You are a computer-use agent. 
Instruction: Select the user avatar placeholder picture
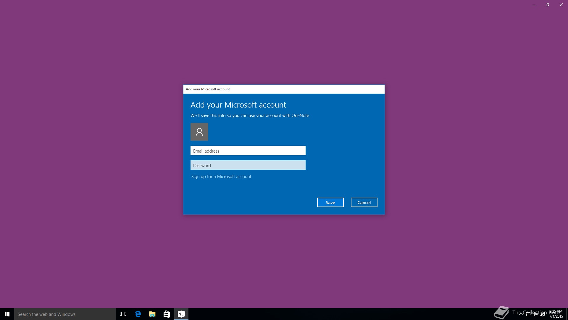(199, 132)
